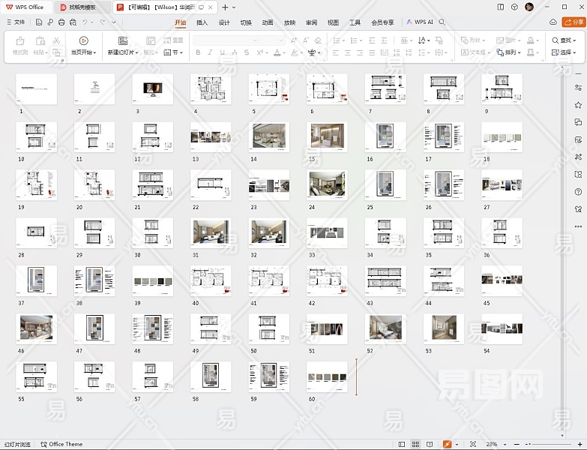Toggle slide sorter view in status bar

click(416, 445)
